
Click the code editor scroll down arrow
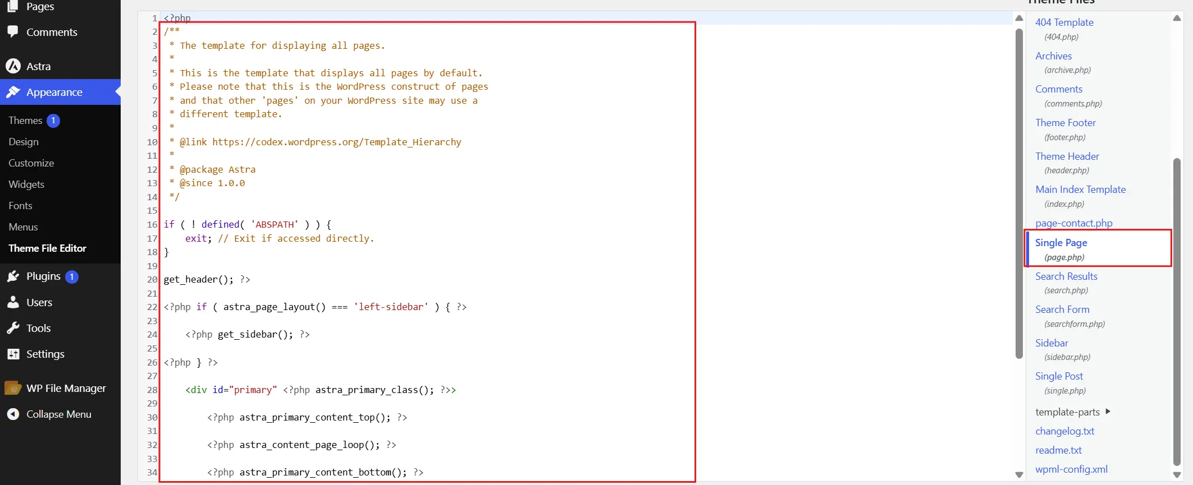pos(1019,475)
